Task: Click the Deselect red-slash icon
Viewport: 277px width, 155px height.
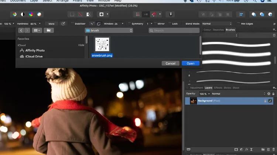Action: coord(80,14)
